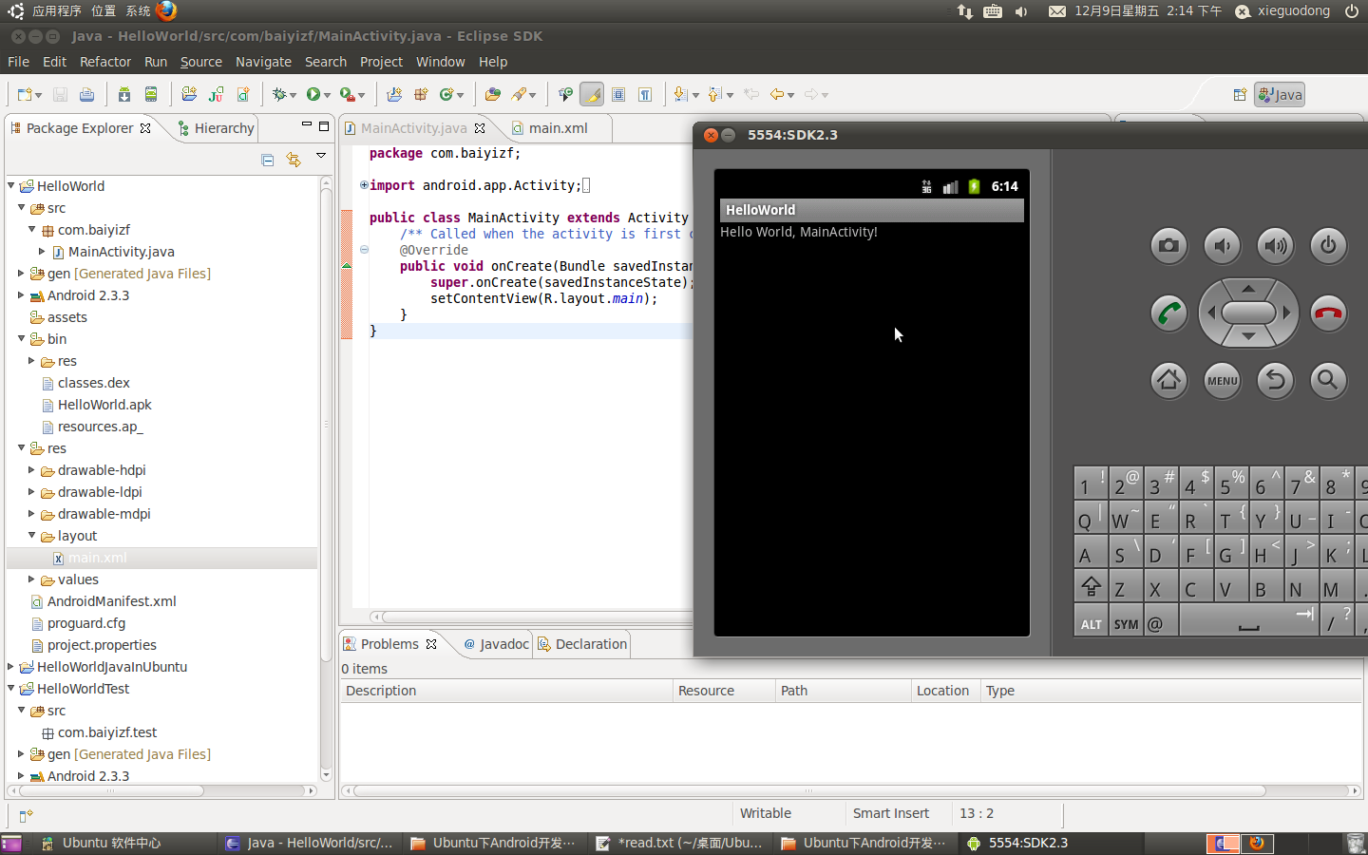This screenshot has height=855, width=1368.
Task: Switch to the Hierarchy tab
Action: [x=216, y=128]
